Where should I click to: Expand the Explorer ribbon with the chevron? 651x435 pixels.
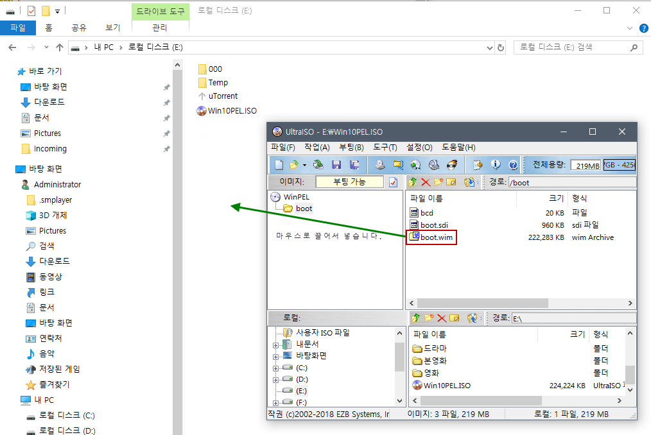coord(629,28)
